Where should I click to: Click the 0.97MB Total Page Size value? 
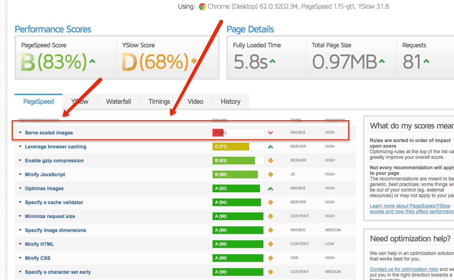pos(344,62)
